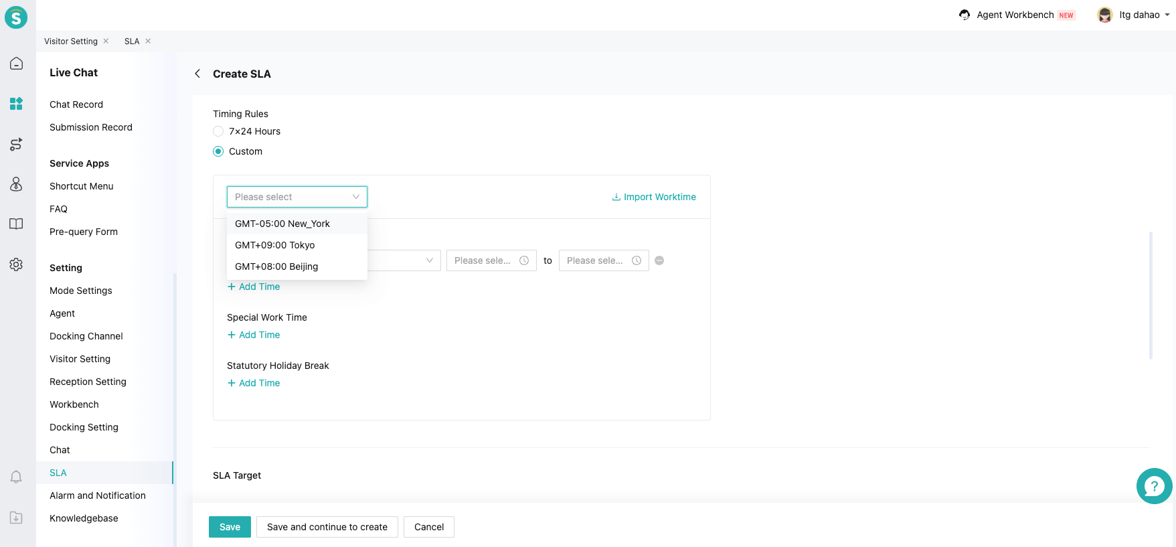Open the book icon in left sidebar
This screenshot has width=1176, height=547.
tap(16, 224)
